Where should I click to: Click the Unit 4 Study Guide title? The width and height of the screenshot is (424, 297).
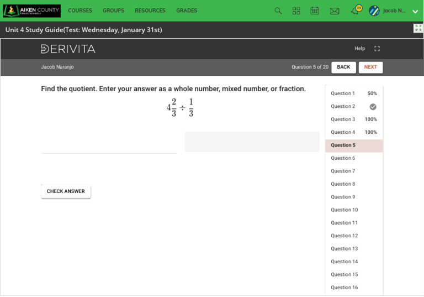point(84,30)
